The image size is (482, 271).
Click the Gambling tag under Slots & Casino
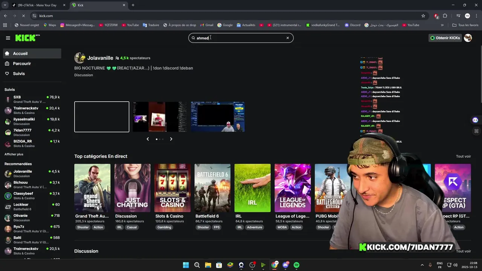click(x=164, y=227)
